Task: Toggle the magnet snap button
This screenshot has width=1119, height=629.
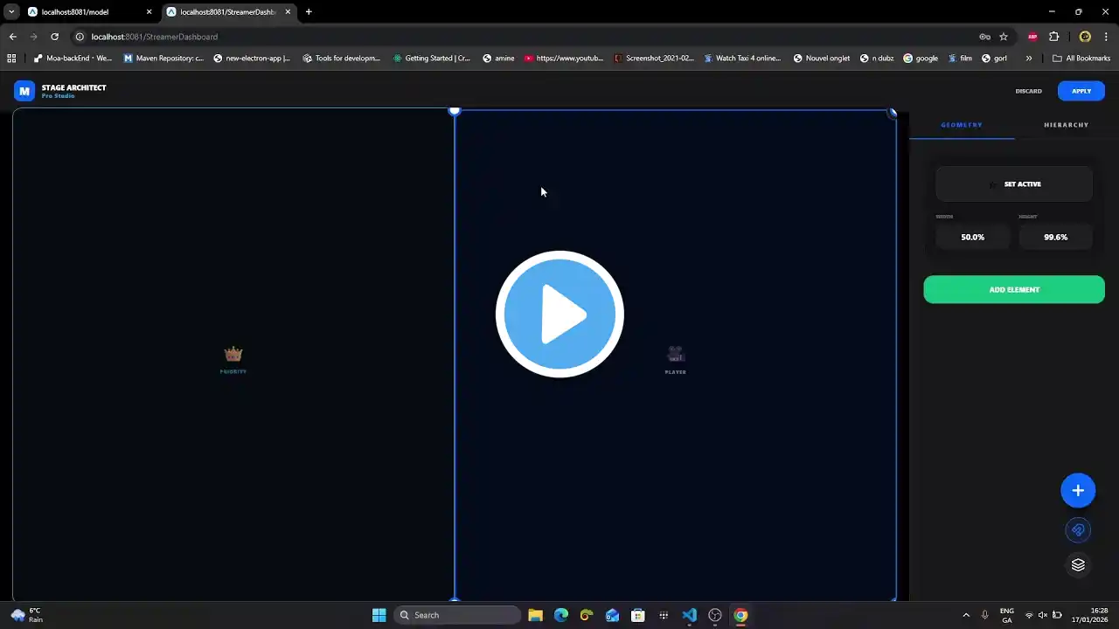Action: (1078, 530)
